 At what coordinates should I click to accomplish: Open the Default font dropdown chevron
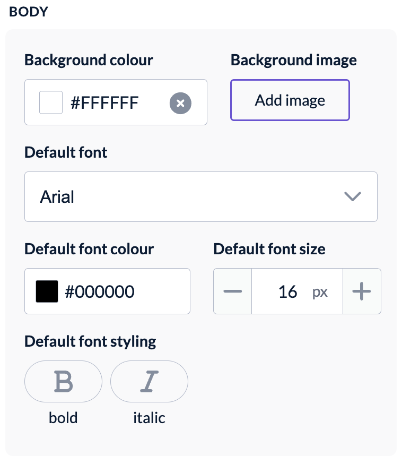[x=353, y=196]
